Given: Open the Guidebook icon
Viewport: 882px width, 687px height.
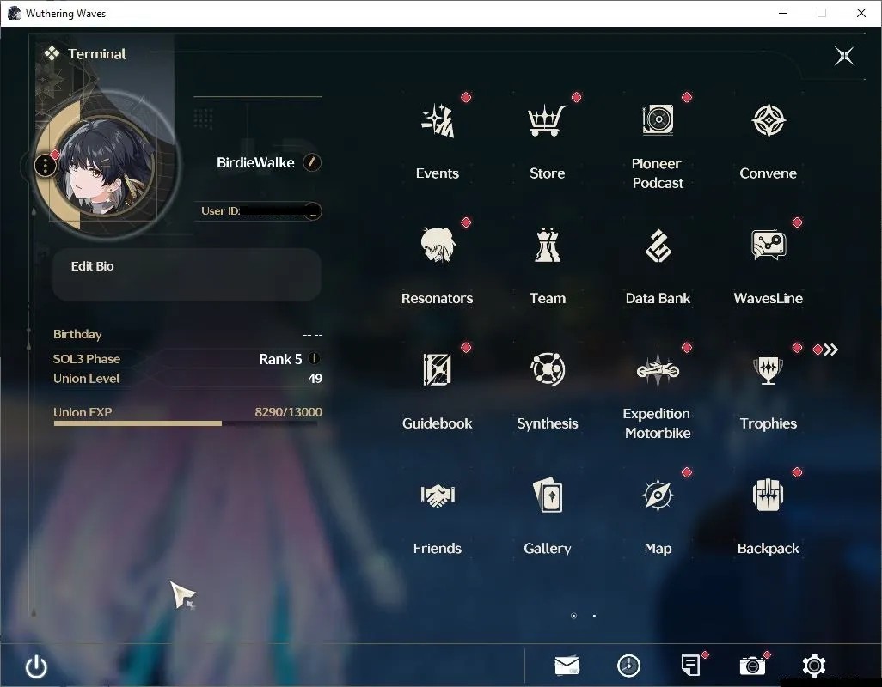Looking at the screenshot, I should point(437,369).
